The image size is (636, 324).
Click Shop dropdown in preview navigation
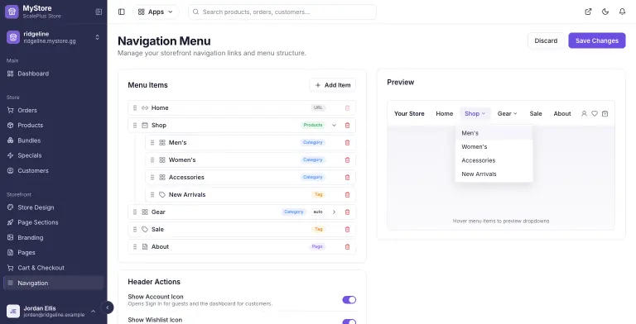(x=475, y=114)
